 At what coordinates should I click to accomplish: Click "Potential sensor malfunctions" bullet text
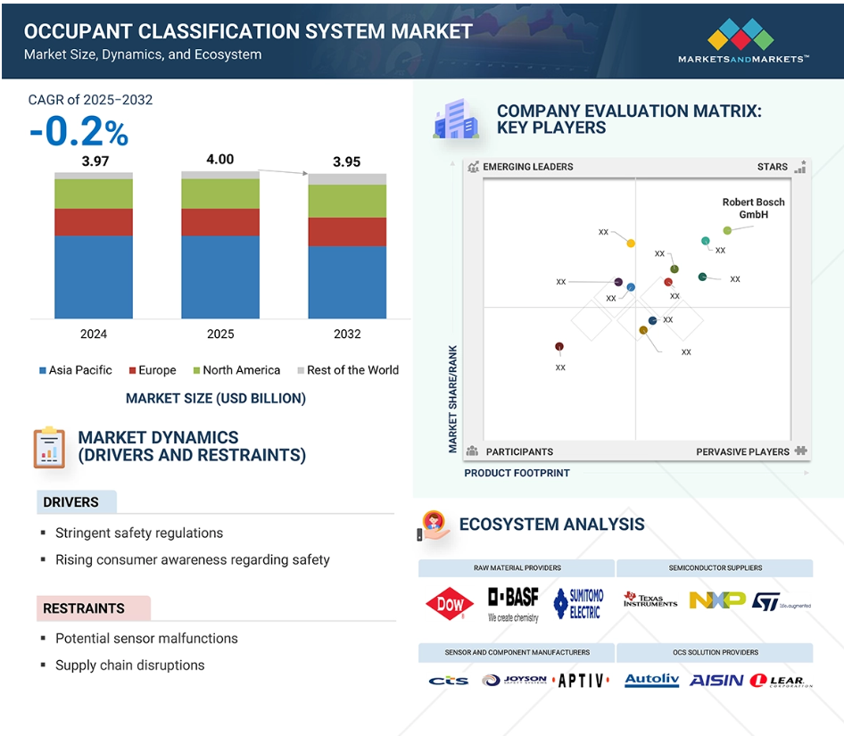click(x=146, y=639)
